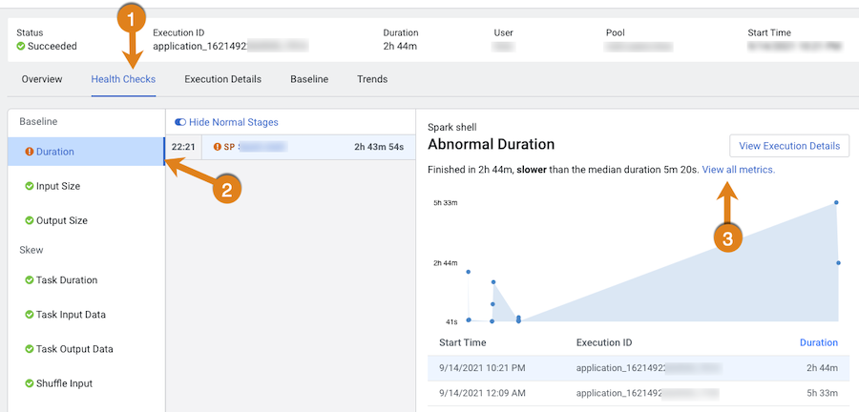Image resolution: width=859 pixels, height=412 pixels.
Task: Open the View all metrics link
Action: [739, 170]
